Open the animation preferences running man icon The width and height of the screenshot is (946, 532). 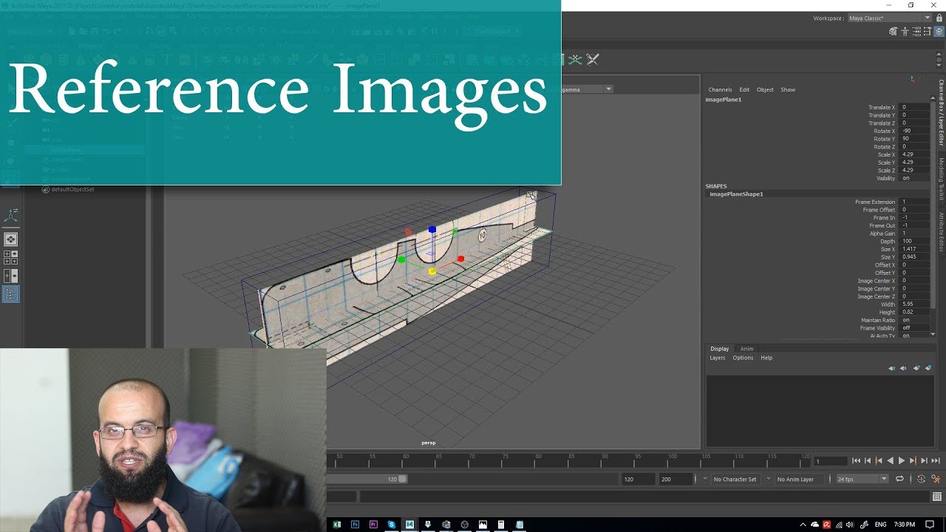[936, 479]
